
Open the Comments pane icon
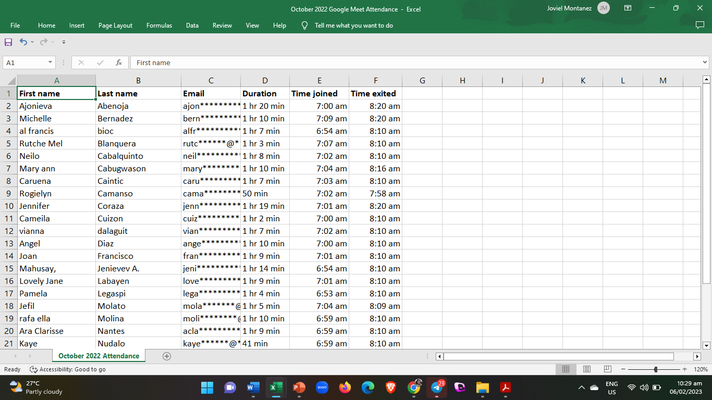click(699, 25)
